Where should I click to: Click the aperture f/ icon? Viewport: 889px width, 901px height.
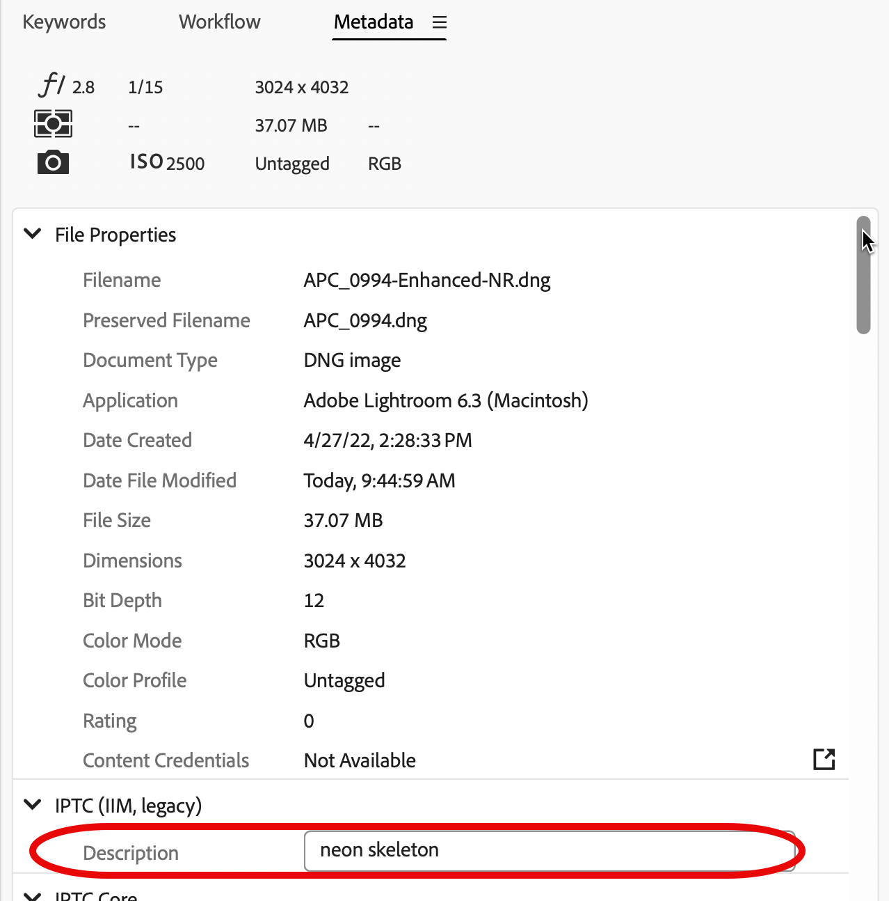point(53,85)
